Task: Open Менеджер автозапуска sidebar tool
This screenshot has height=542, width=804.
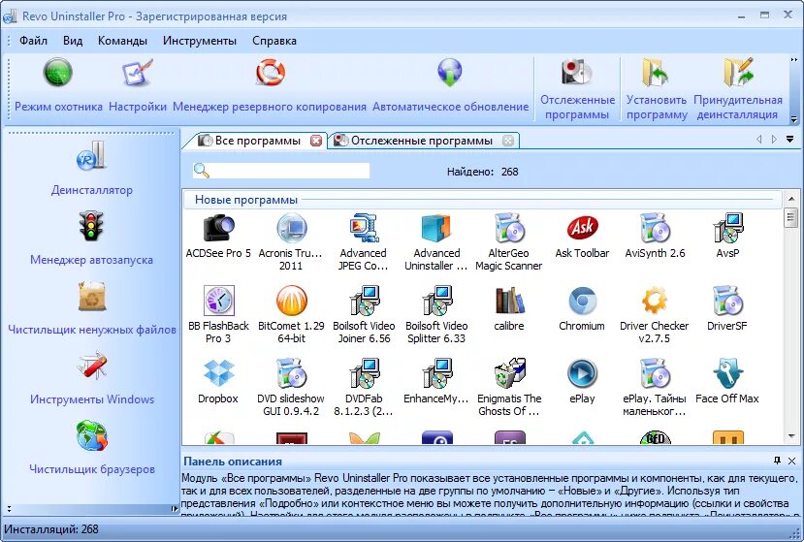Action: [x=92, y=238]
